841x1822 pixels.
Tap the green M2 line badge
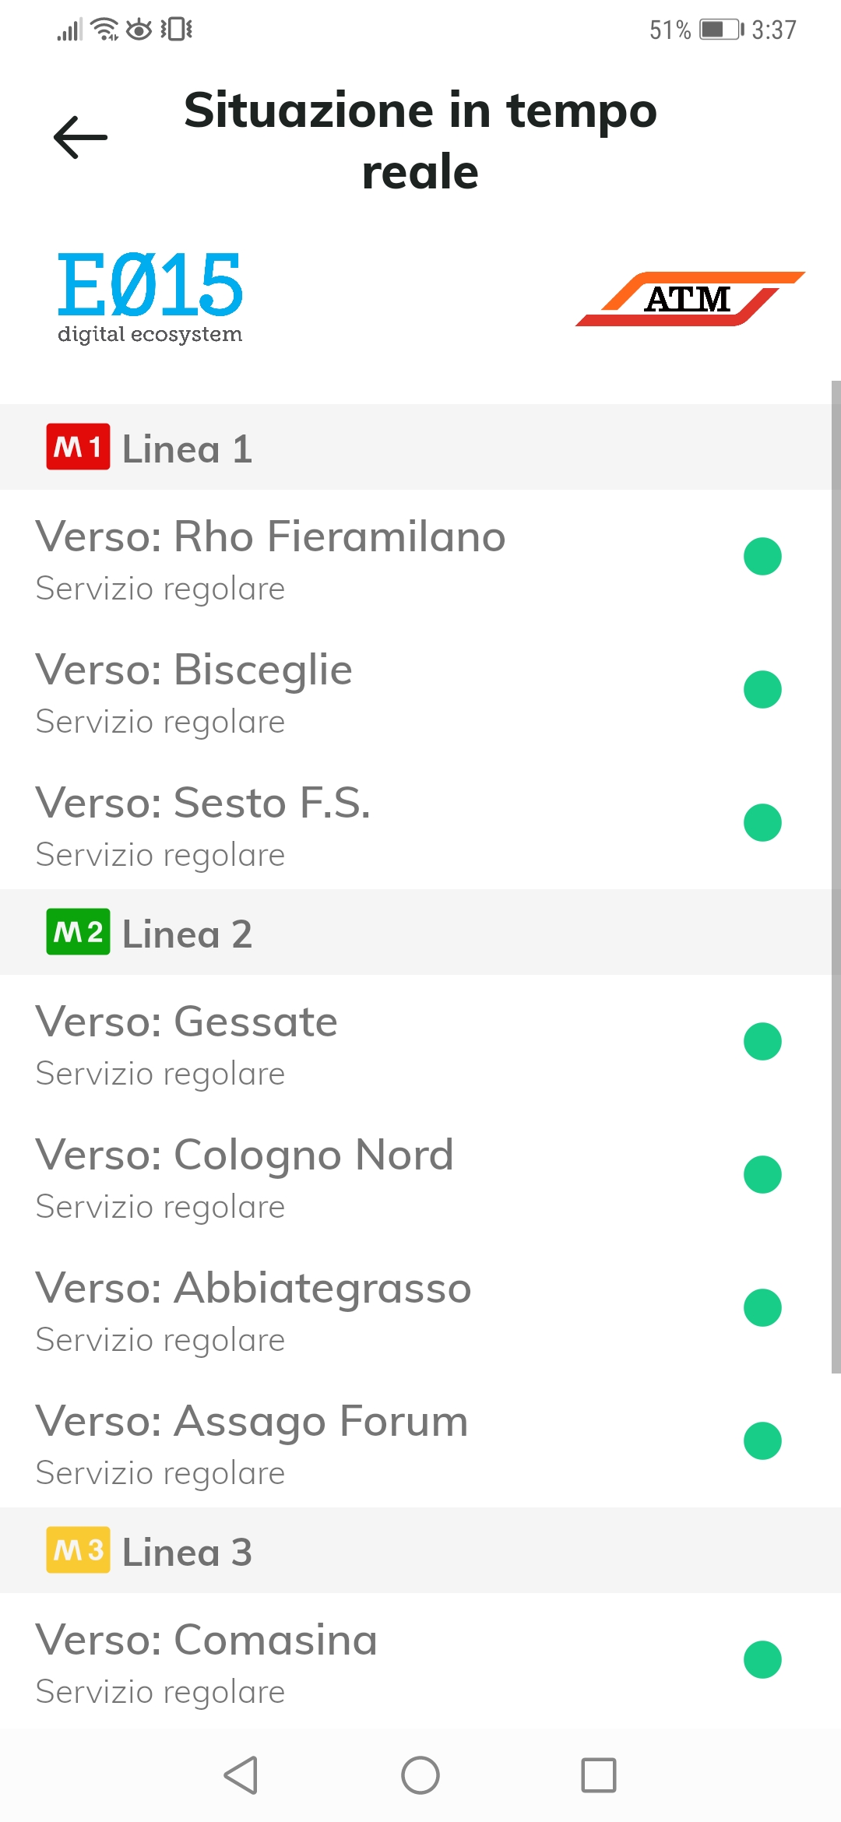78,932
